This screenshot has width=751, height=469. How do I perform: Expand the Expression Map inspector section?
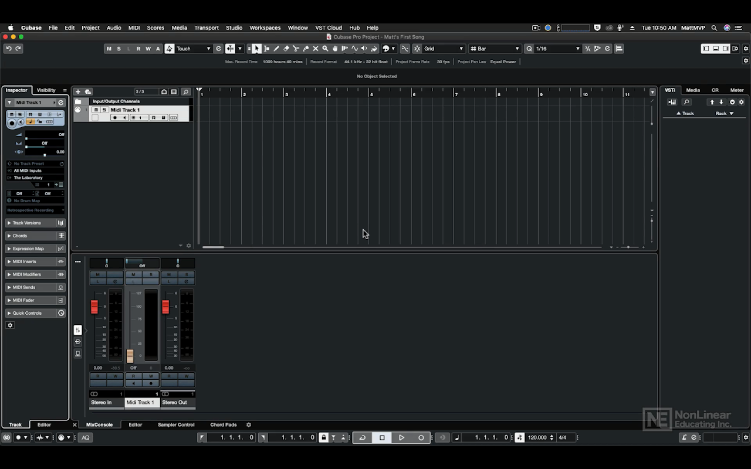tap(35, 249)
